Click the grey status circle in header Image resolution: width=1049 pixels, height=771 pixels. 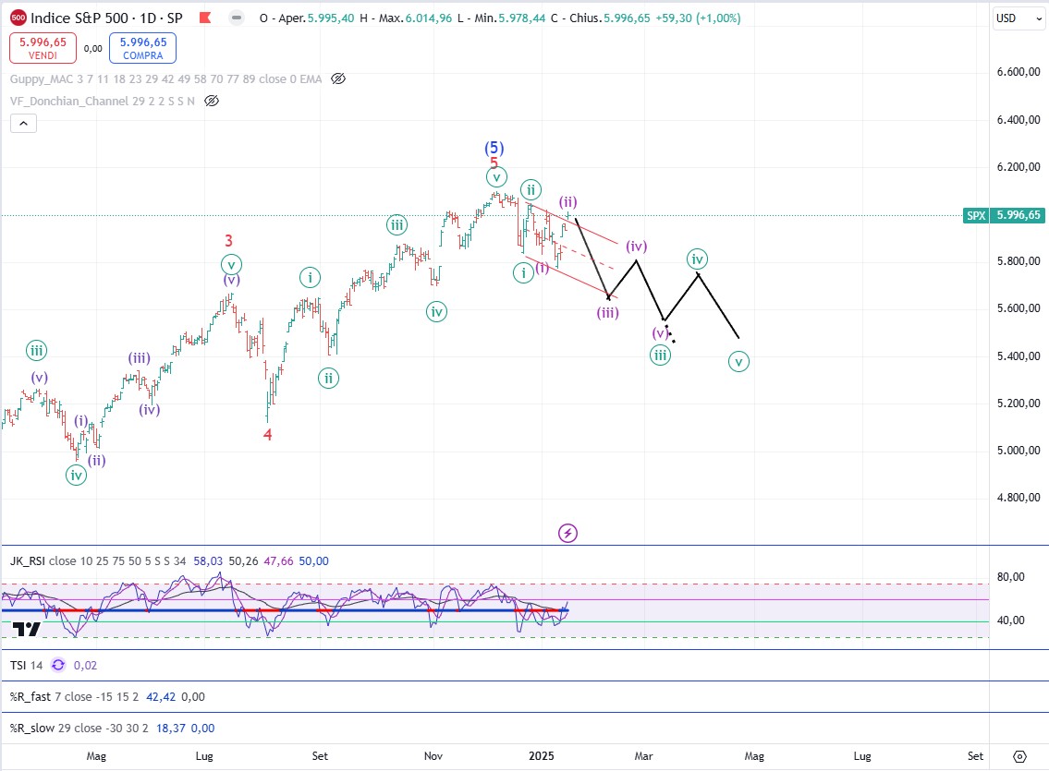click(x=237, y=18)
